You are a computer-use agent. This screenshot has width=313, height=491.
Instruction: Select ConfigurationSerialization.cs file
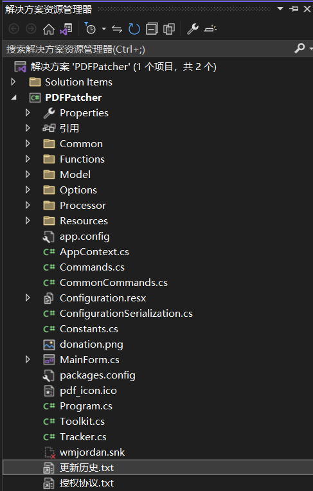click(126, 314)
